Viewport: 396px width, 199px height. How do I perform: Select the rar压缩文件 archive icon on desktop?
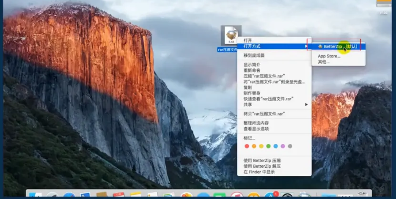(231, 35)
